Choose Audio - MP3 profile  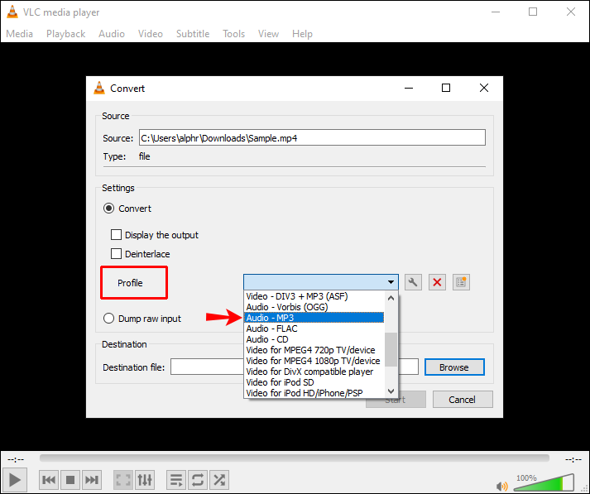coord(314,318)
